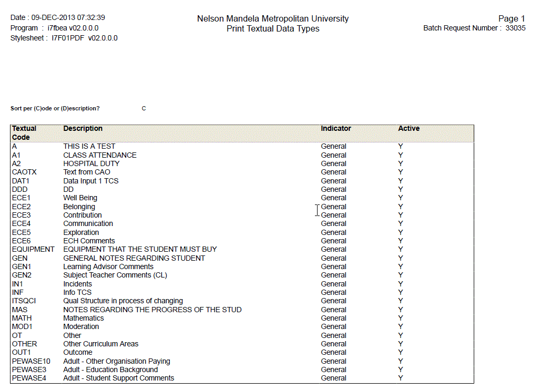Select the Print Textual Data Types heading
551x390 pixels.
pos(272,28)
